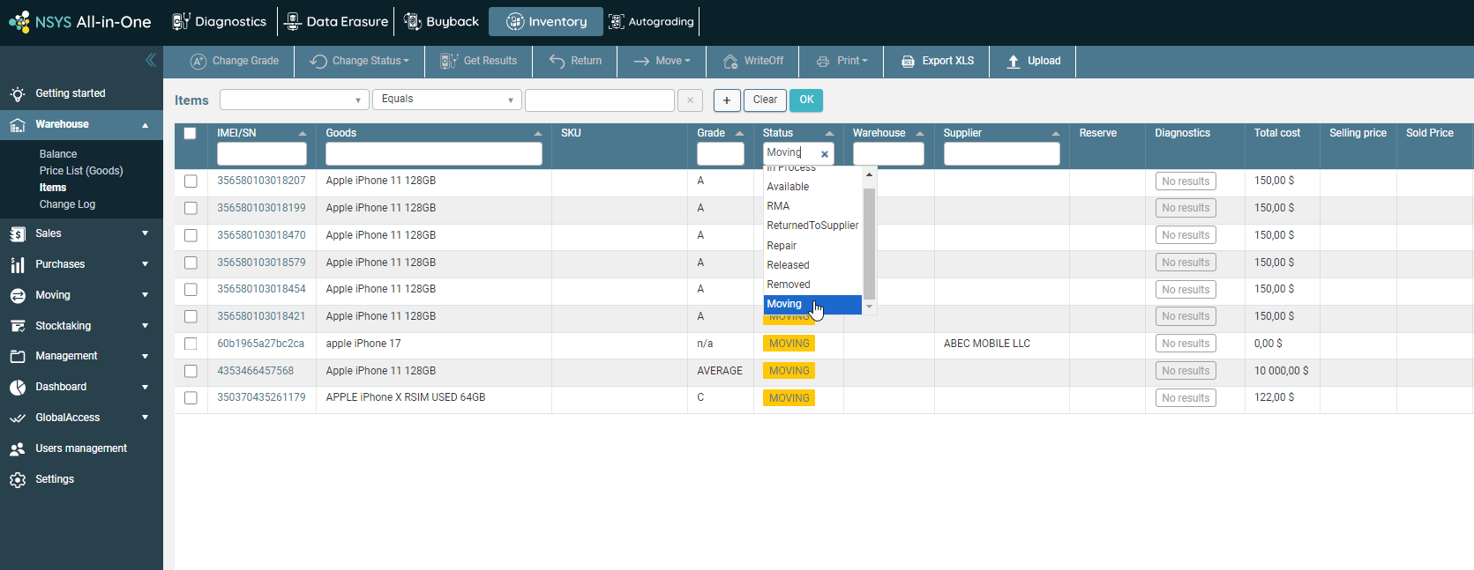Select Moving in the status list
1474x570 pixels.
coord(812,305)
